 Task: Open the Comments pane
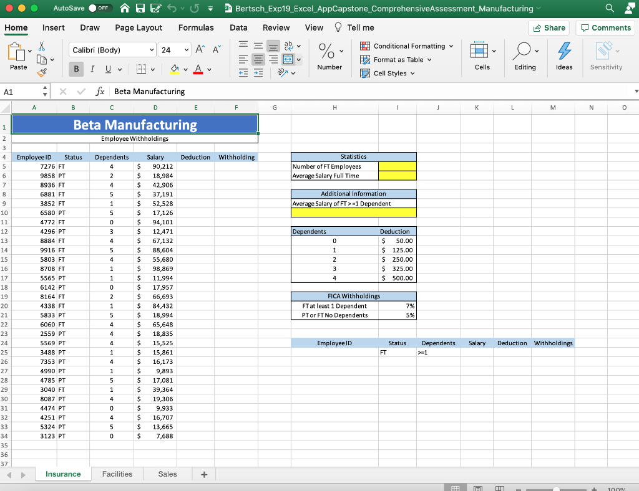[x=605, y=27]
